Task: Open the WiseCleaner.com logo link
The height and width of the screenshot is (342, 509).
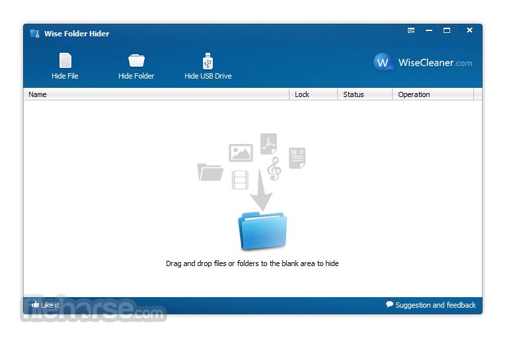Action: click(x=422, y=62)
